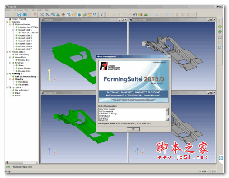Click the green Next Step arrow icon
Image resolution: width=229 pixels, height=178 pixels.
[x=9, y=167]
